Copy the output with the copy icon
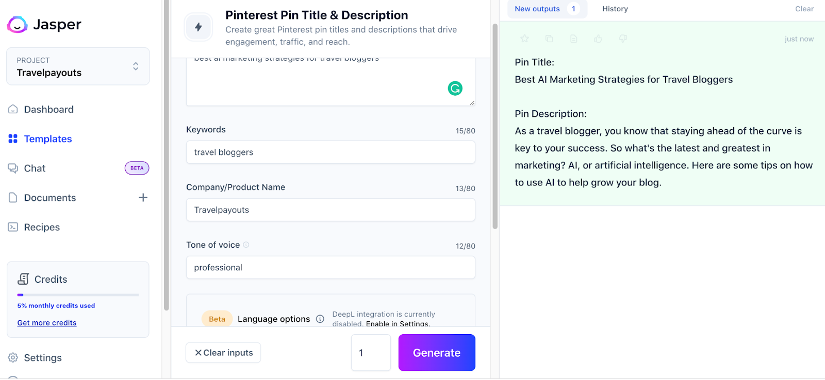Image resolution: width=825 pixels, height=380 pixels. tap(549, 39)
